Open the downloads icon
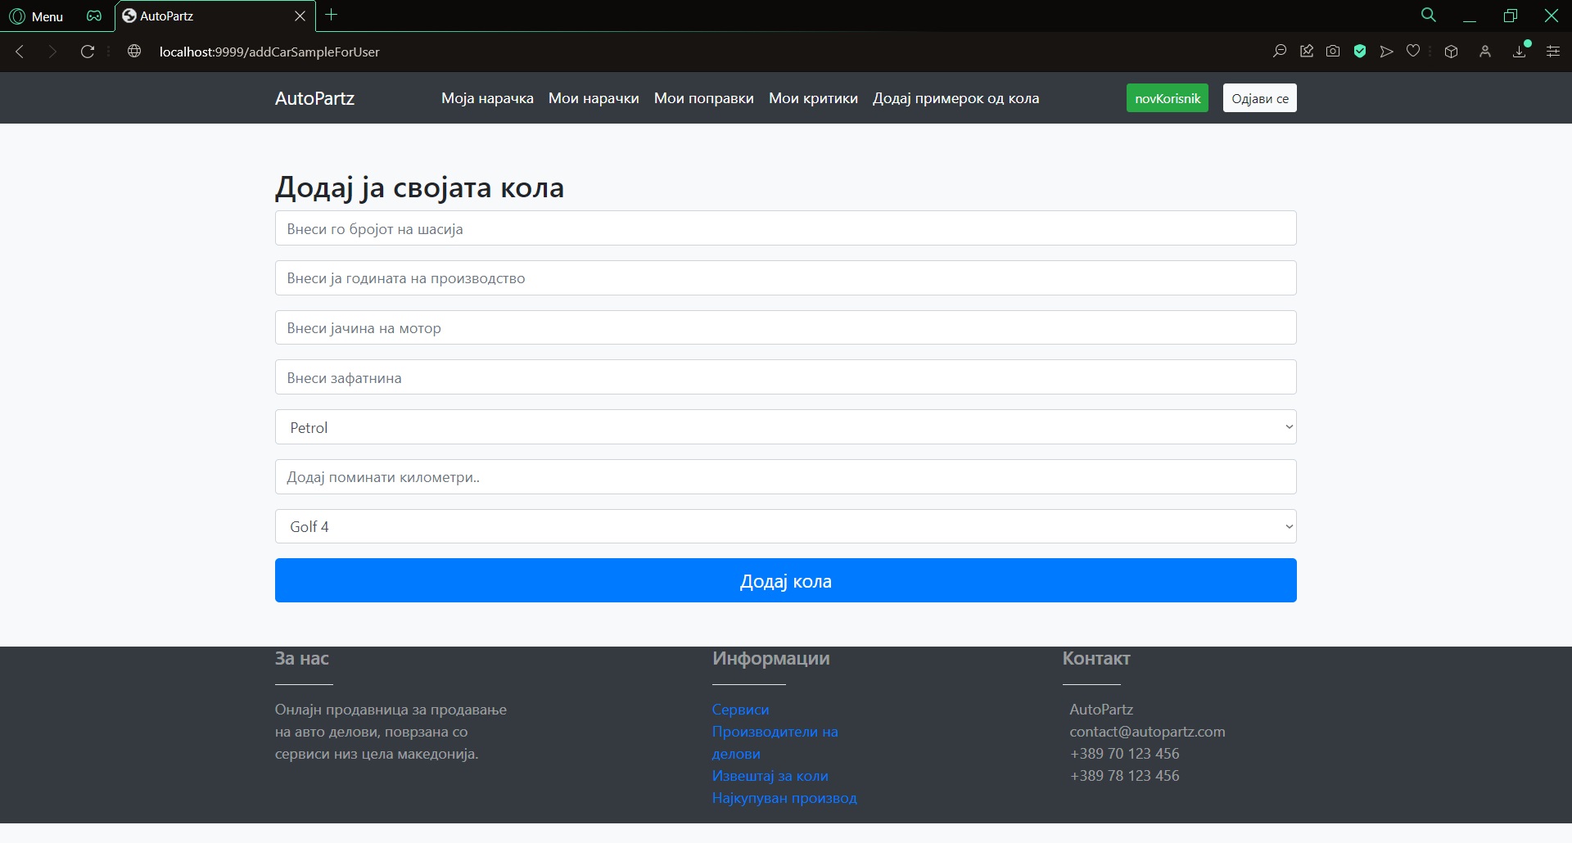This screenshot has height=843, width=1572. 1520,52
